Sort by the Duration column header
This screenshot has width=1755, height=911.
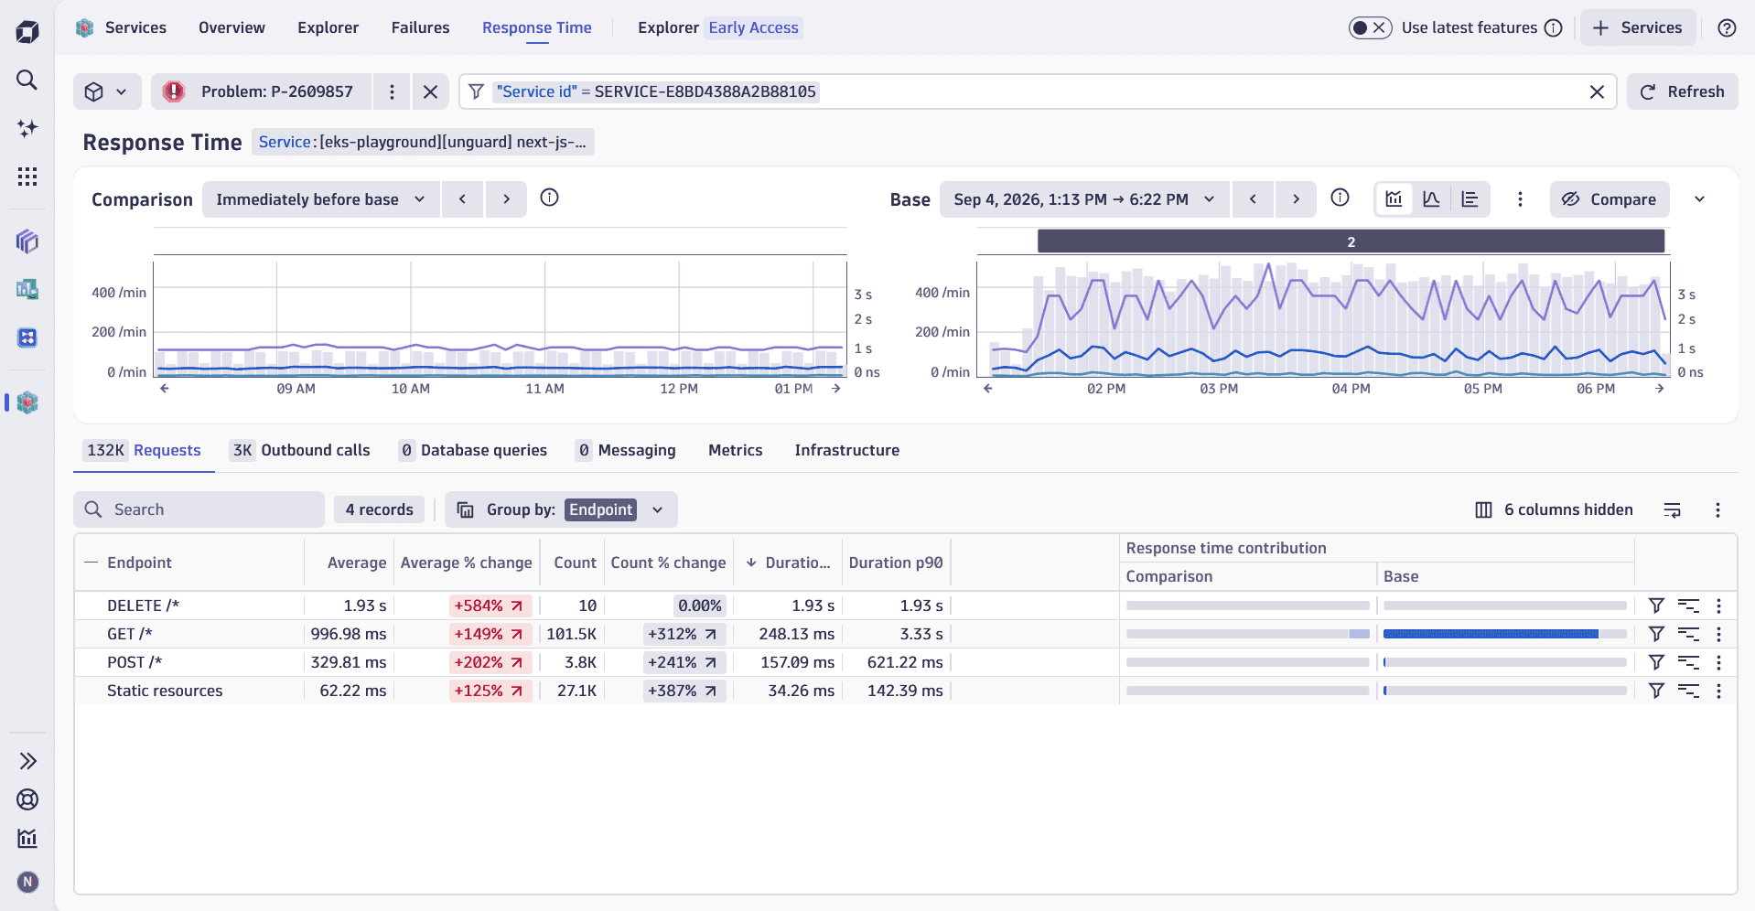pyautogui.click(x=788, y=563)
